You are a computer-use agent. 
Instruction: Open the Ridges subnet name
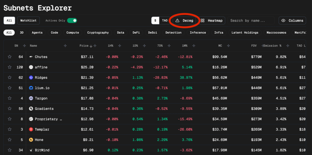tap(41, 77)
